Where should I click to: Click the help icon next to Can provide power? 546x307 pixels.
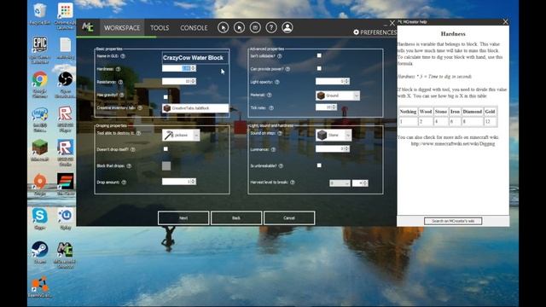pos(288,69)
